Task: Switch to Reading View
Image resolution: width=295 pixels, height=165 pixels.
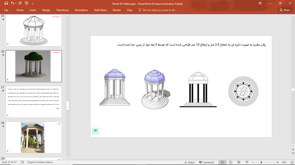Action: click(x=239, y=162)
